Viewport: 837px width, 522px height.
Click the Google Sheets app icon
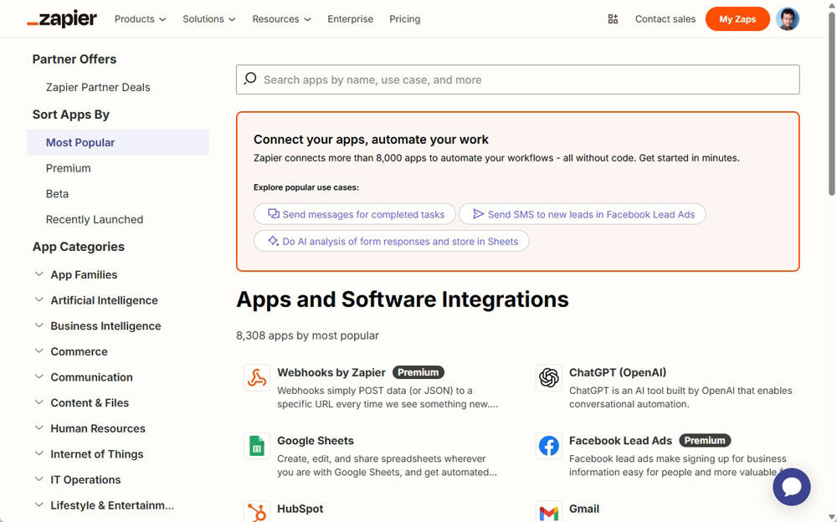257,446
